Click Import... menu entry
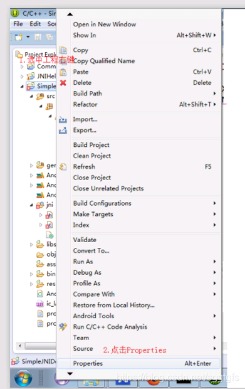Screen dimensions: 245x389 pyautogui.click(x=139, y=119)
